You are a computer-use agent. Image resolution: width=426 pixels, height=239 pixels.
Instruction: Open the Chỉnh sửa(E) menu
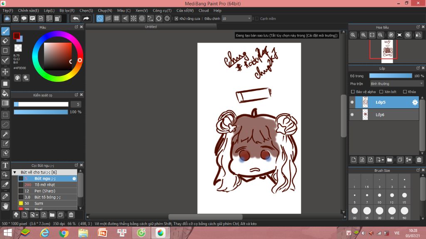[x=28, y=10]
